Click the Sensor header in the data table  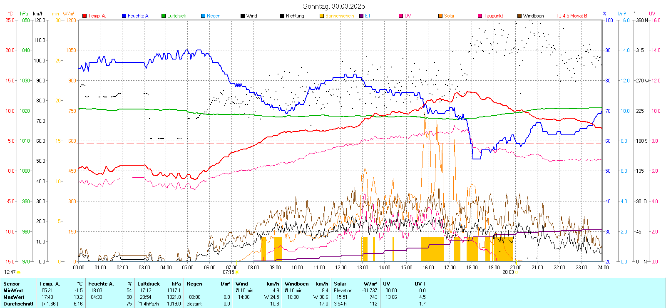pyautogui.click(x=12, y=284)
